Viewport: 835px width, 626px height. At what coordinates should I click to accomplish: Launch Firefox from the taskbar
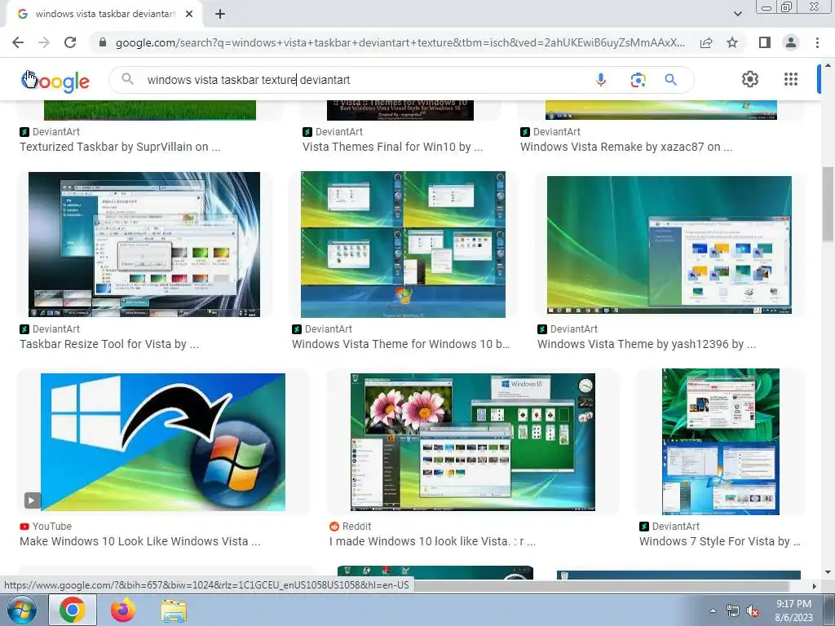pyautogui.click(x=123, y=610)
